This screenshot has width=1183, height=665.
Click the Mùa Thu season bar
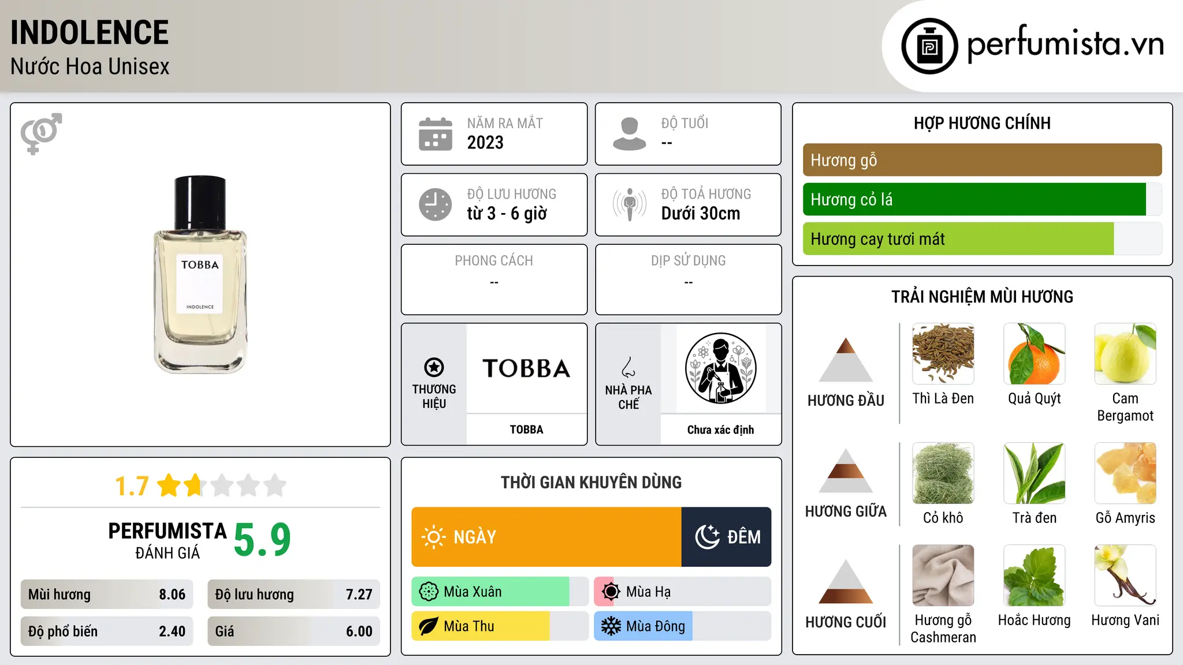point(500,626)
